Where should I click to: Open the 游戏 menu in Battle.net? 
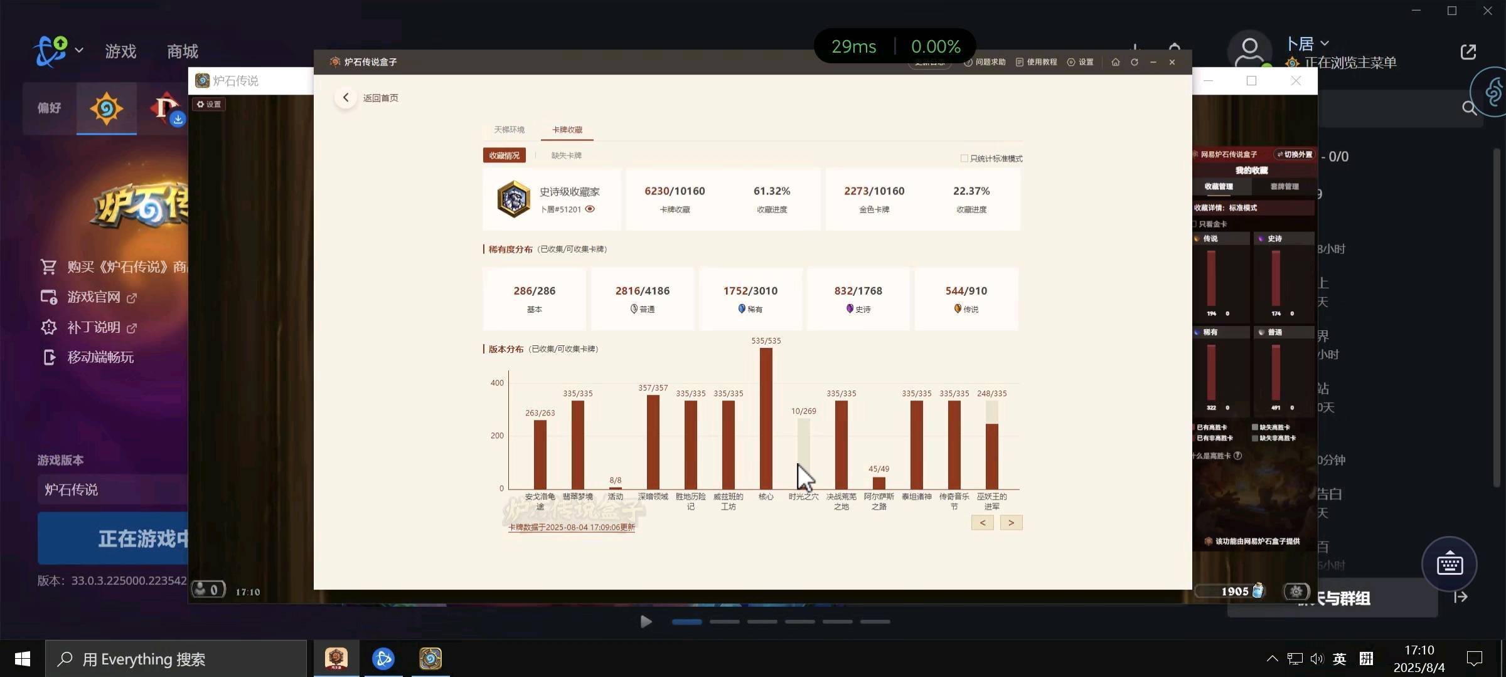pos(120,51)
